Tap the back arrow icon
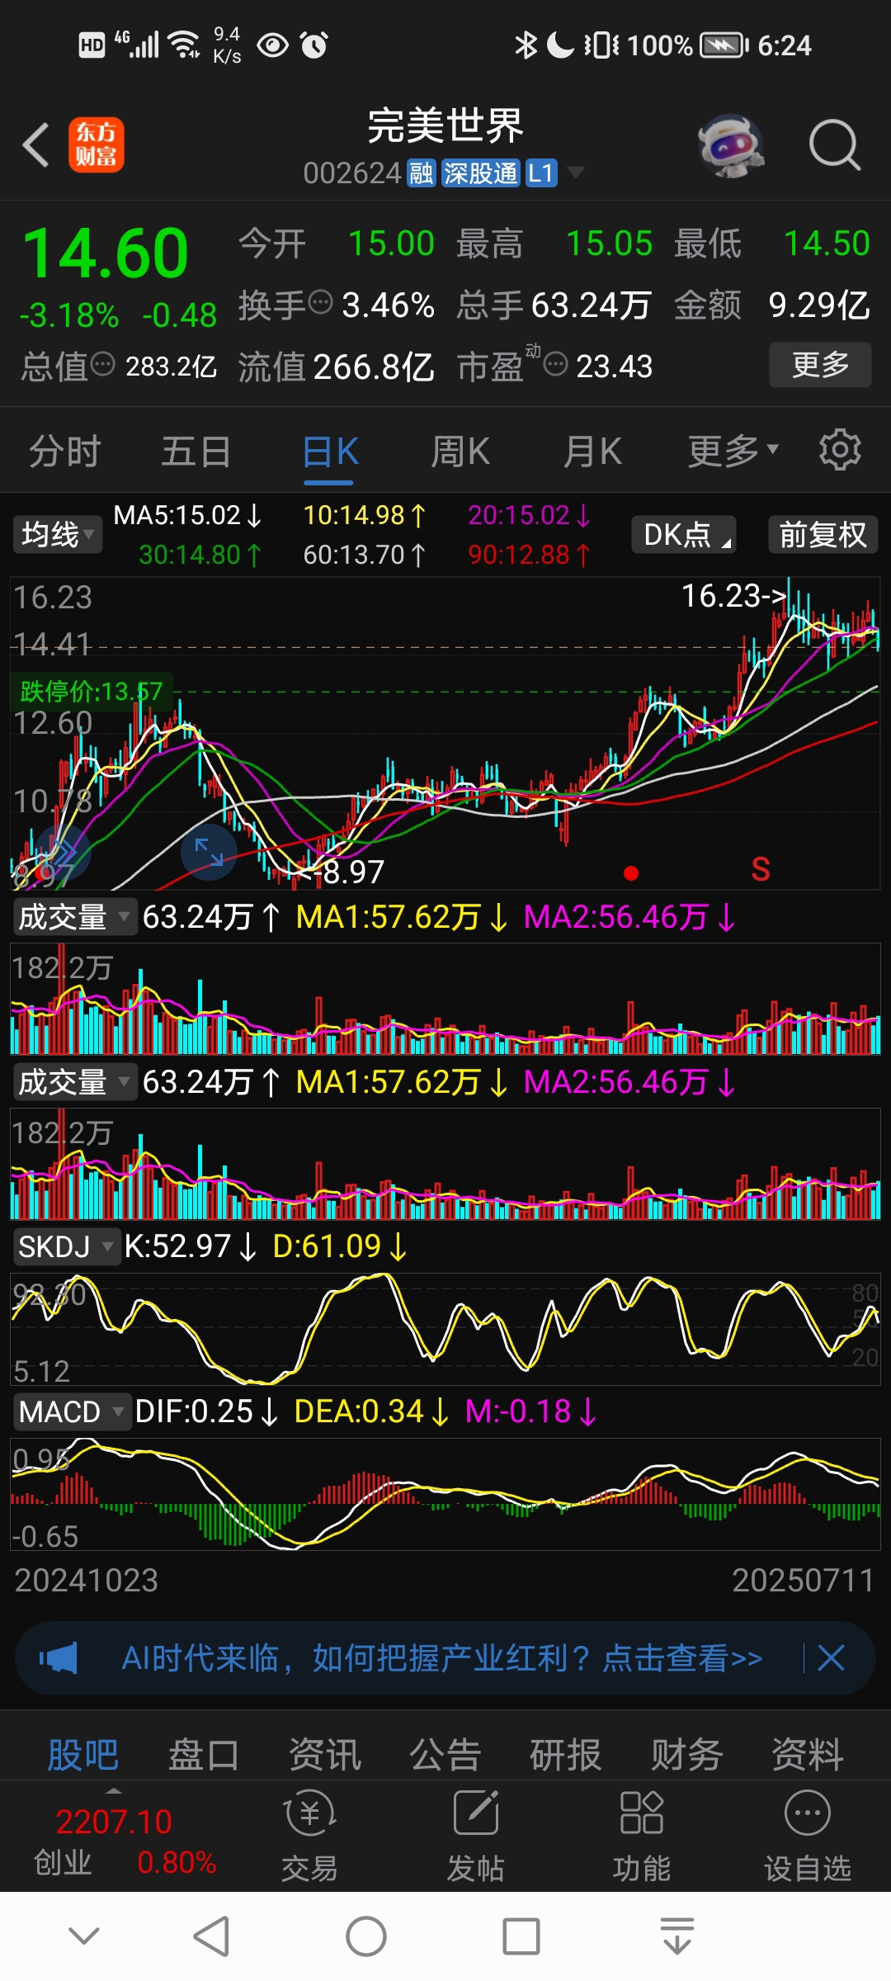This screenshot has width=891, height=1981. [36, 145]
